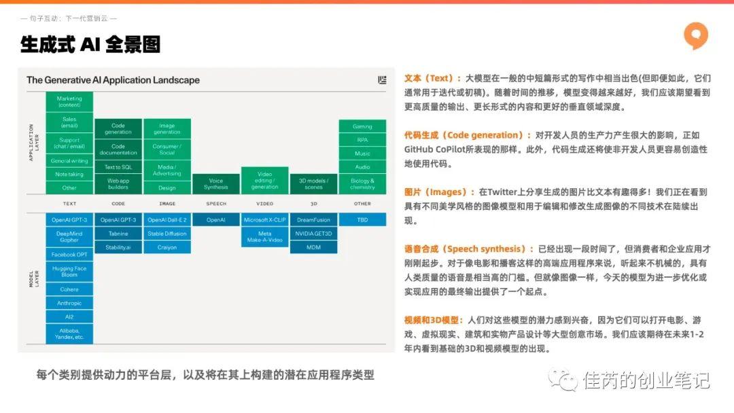Click the VIDEO column label
Image resolution: width=734 pixels, height=413 pixels.
(264, 204)
